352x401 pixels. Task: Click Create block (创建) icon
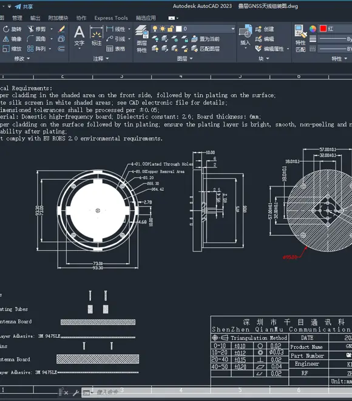pos(265,29)
